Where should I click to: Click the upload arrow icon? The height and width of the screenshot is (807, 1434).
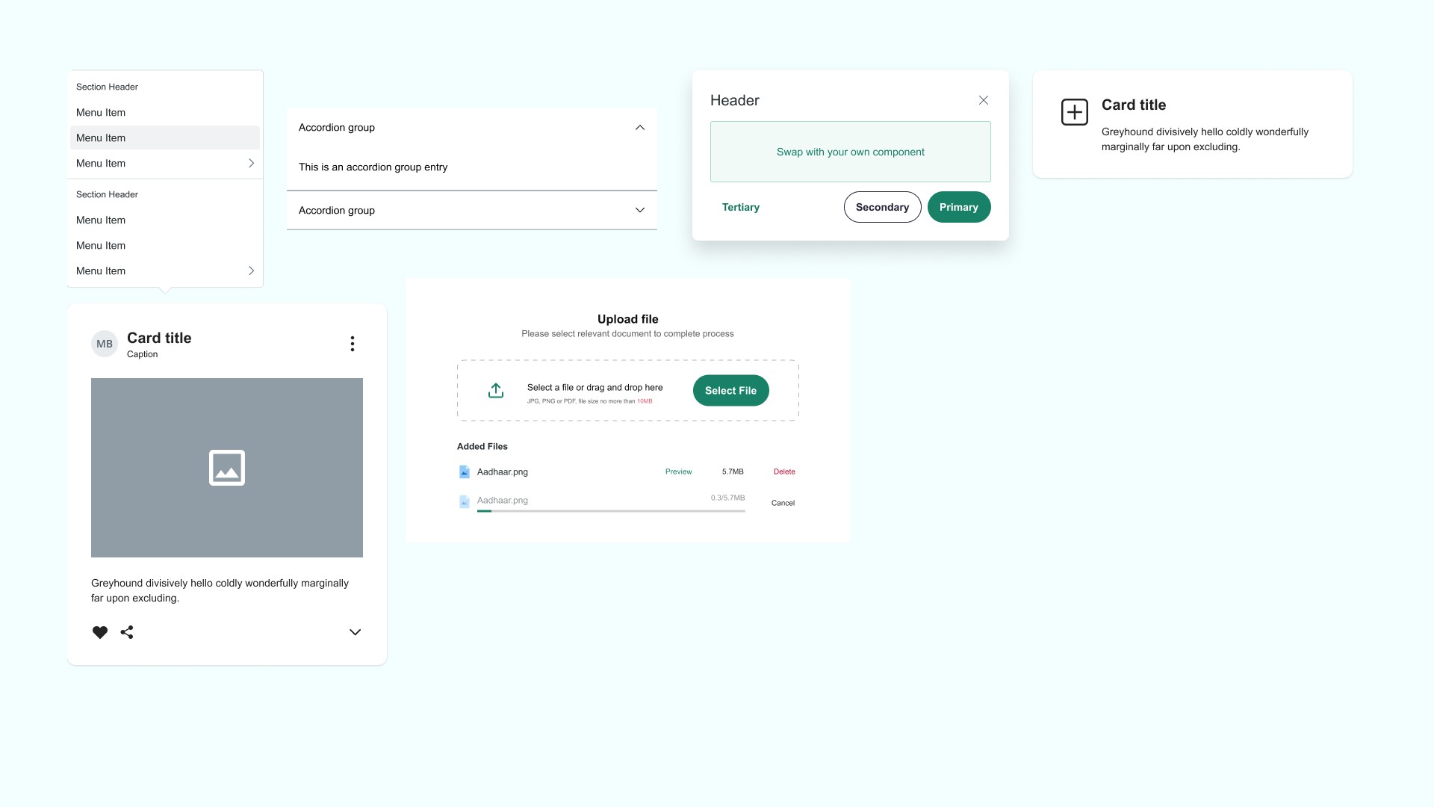(496, 390)
